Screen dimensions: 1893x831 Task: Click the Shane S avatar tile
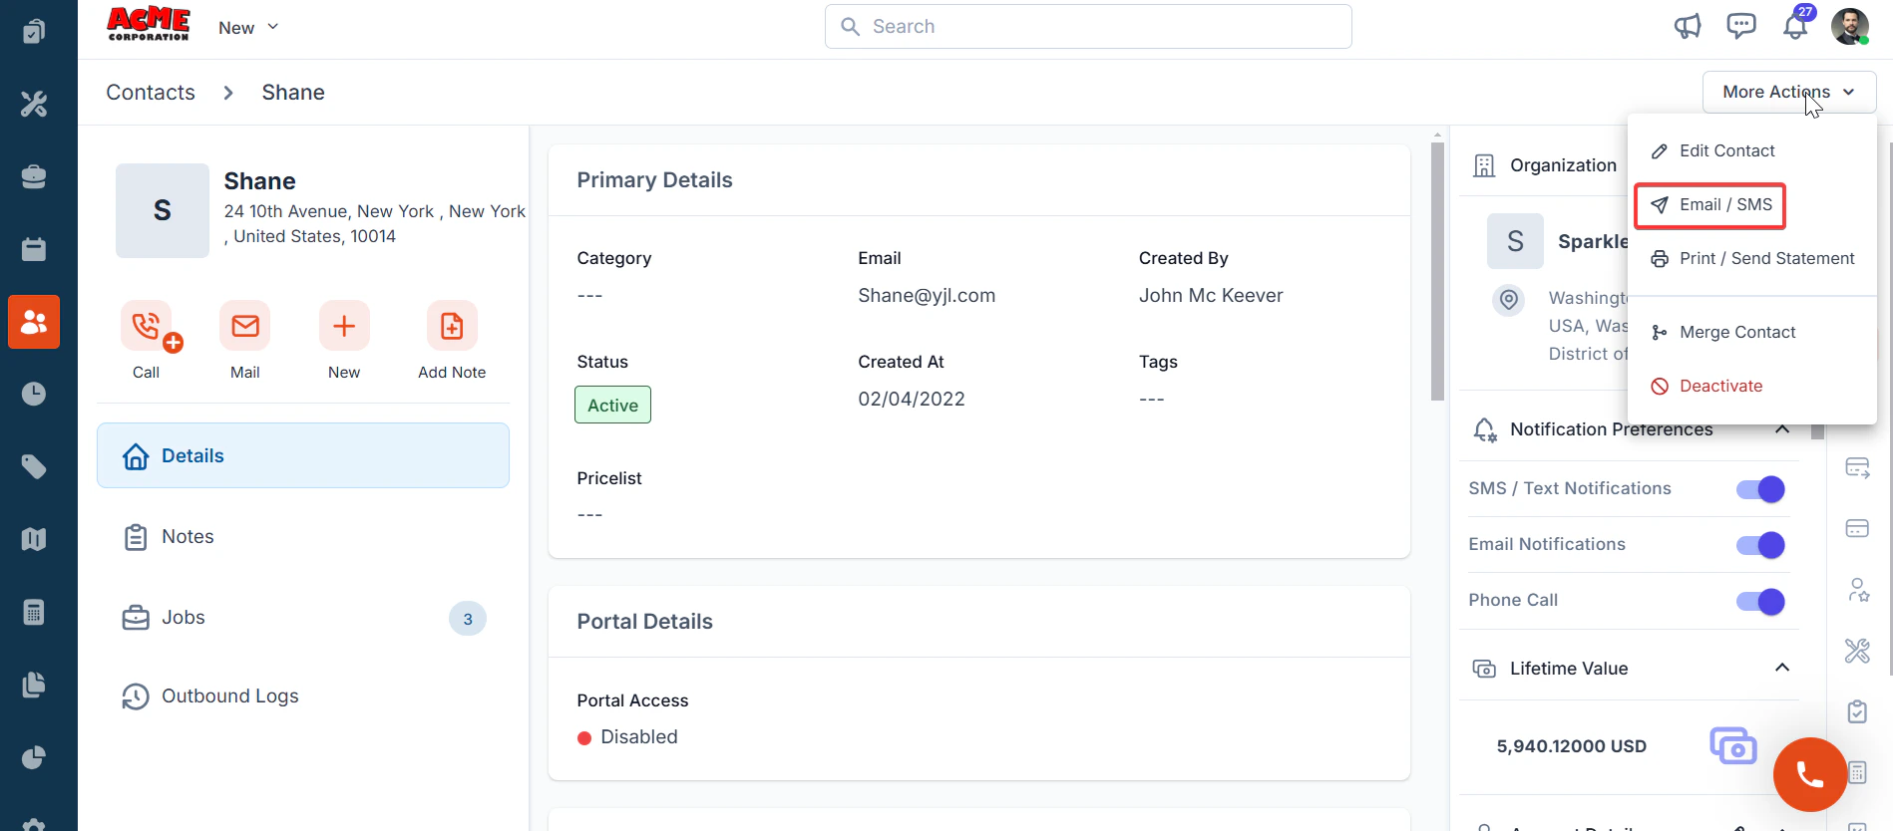click(163, 210)
